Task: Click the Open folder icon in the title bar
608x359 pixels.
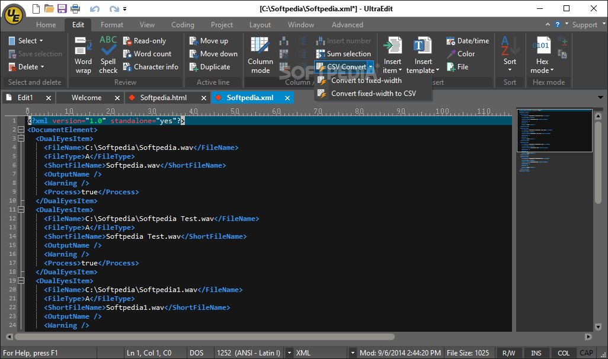Action: (x=49, y=8)
